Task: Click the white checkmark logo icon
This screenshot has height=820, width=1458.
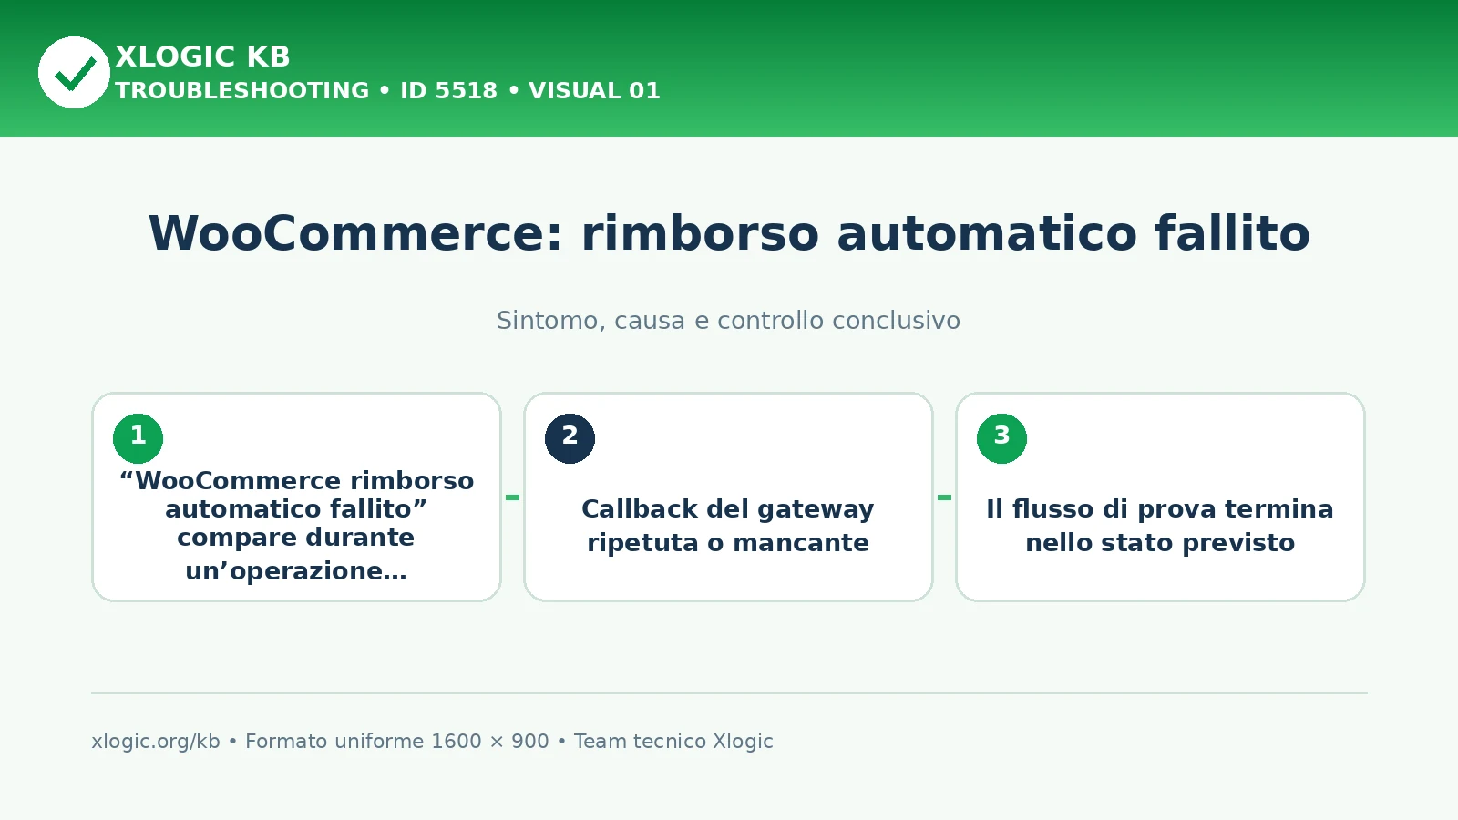Action: click(74, 72)
